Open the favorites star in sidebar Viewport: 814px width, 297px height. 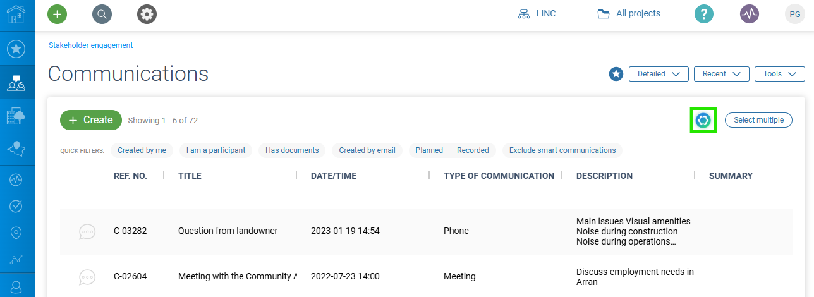16,48
